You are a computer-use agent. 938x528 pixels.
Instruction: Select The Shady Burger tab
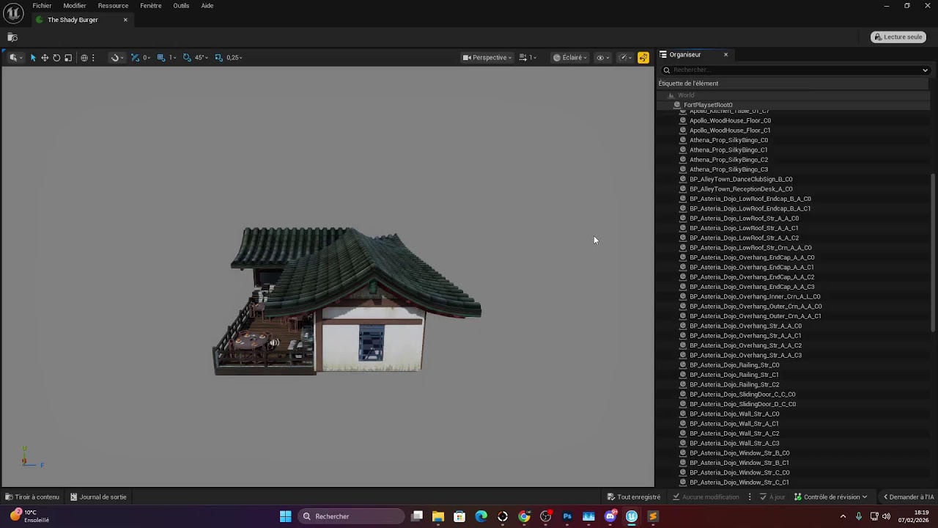73,20
